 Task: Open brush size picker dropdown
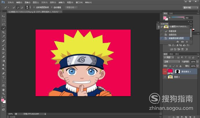pos(30,7)
